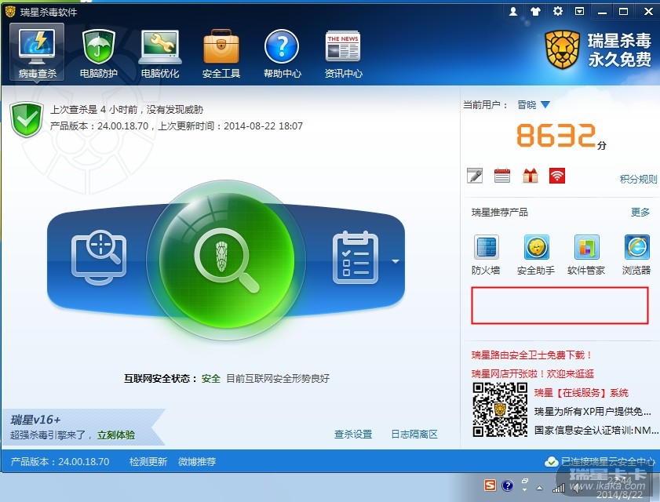This screenshot has height=502, width=660.
Task: Click 互联网安全状态 安全 status text
Action: pos(227,379)
